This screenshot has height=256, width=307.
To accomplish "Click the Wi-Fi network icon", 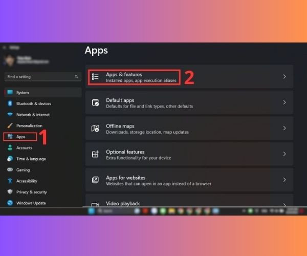I will [10, 114].
